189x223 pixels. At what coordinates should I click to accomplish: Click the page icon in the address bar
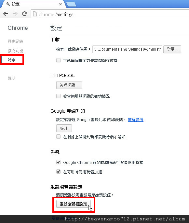coord(35,14)
